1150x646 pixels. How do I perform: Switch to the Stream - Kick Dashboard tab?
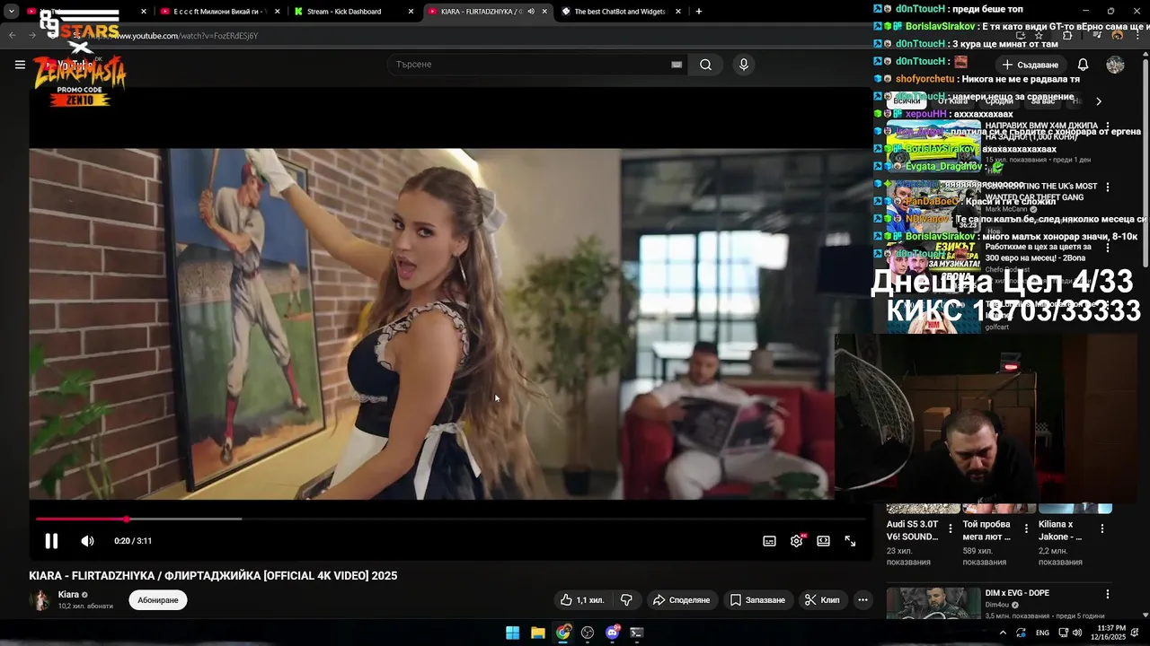(355, 12)
